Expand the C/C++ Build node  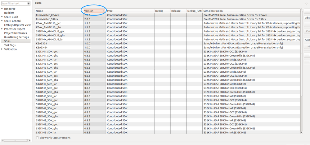(2, 17)
